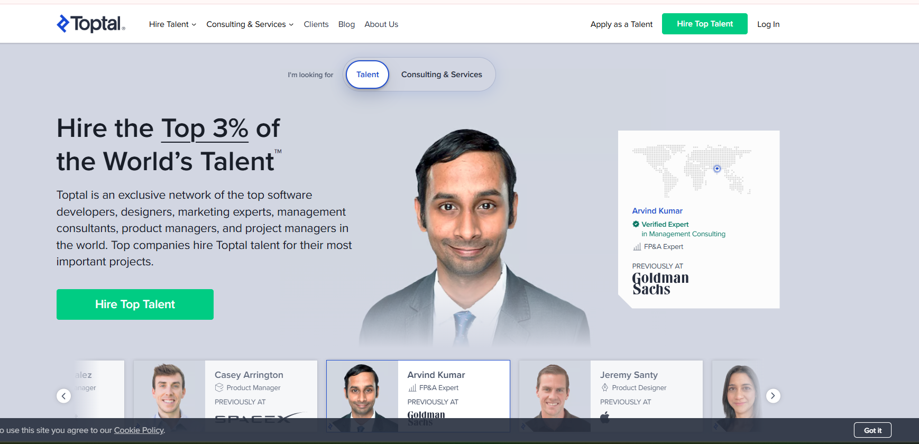Advance the talent carousel with the right arrow
This screenshot has width=919, height=444.
click(773, 396)
